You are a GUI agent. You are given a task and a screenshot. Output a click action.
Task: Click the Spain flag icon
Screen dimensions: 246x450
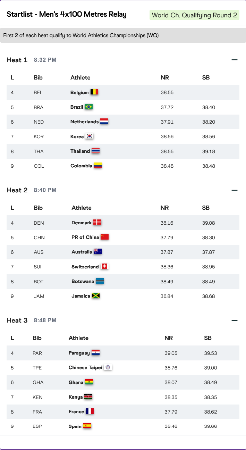pyautogui.click(x=87, y=426)
